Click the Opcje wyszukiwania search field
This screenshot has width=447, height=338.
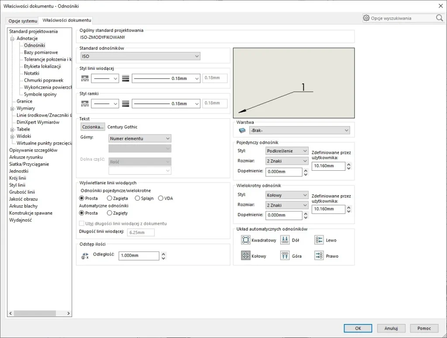click(x=403, y=18)
